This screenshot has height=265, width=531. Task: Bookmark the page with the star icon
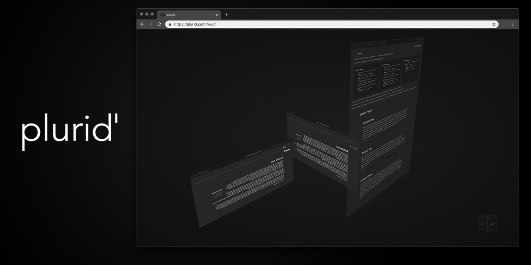coord(494,24)
